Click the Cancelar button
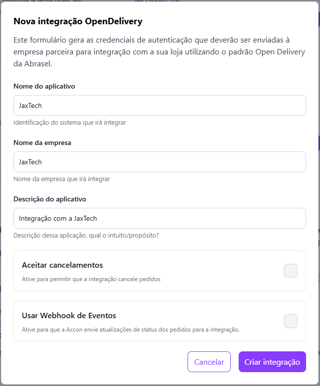The image size is (320, 386). click(x=209, y=362)
